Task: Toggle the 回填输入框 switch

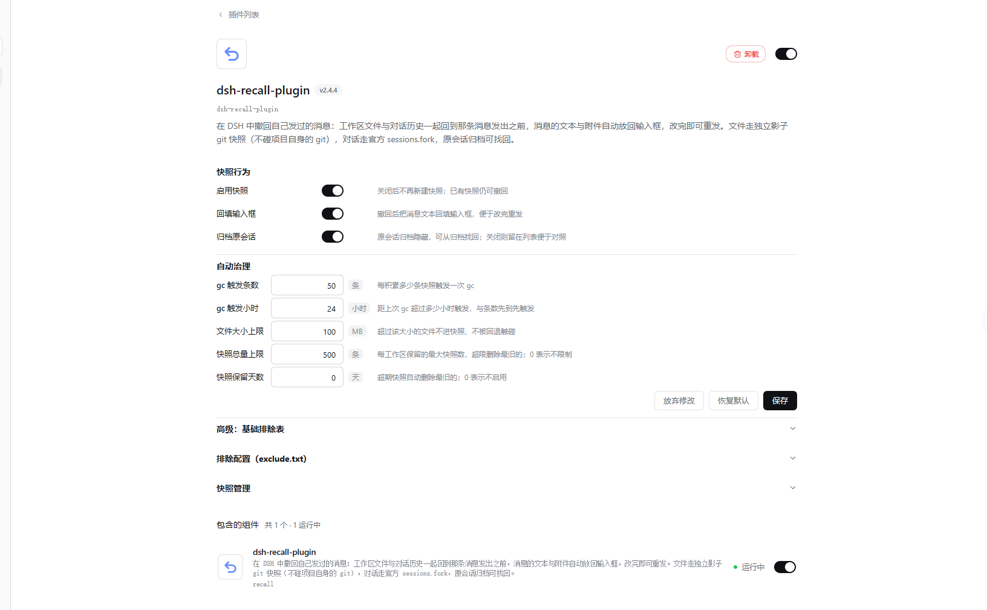Action: pyautogui.click(x=333, y=214)
